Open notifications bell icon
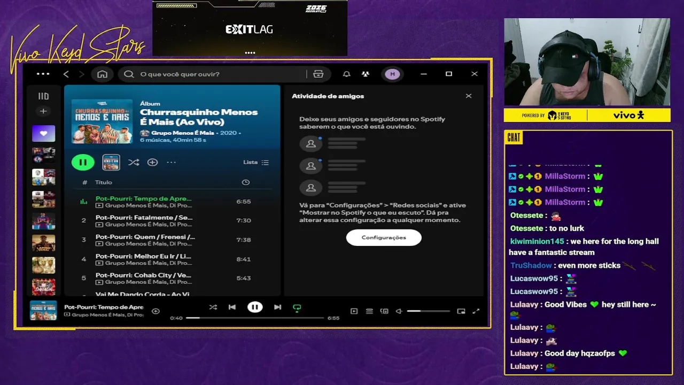The height and width of the screenshot is (385, 684). pos(347,74)
